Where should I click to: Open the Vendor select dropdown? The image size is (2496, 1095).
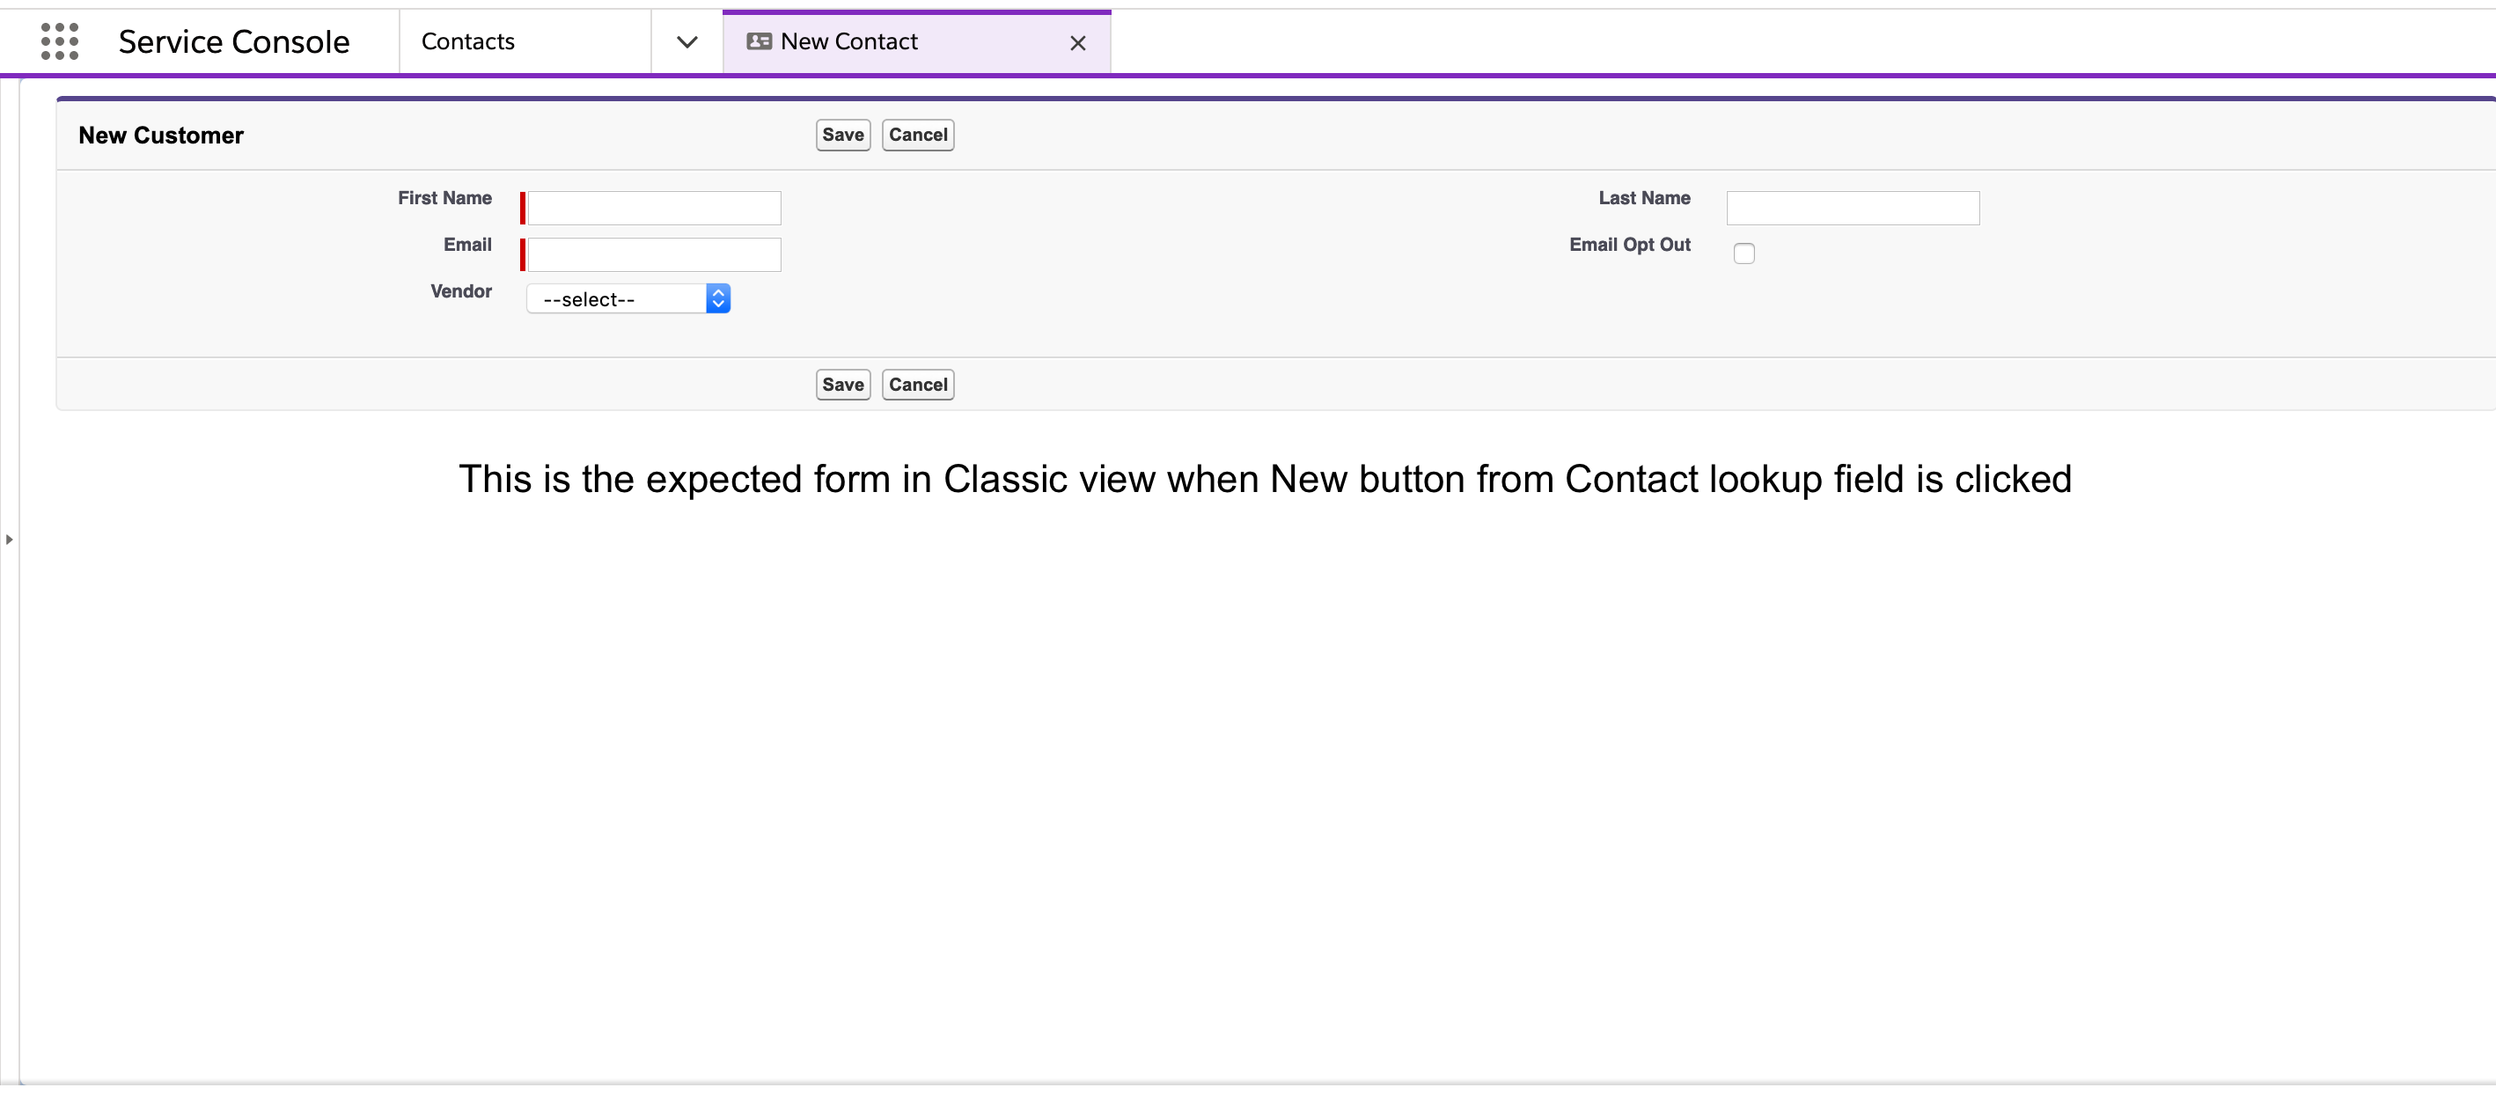click(x=628, y=298)
